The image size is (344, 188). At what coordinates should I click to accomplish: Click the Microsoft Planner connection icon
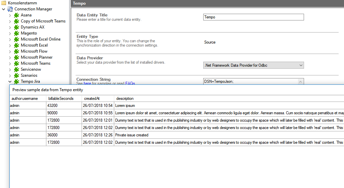point(16,57)
